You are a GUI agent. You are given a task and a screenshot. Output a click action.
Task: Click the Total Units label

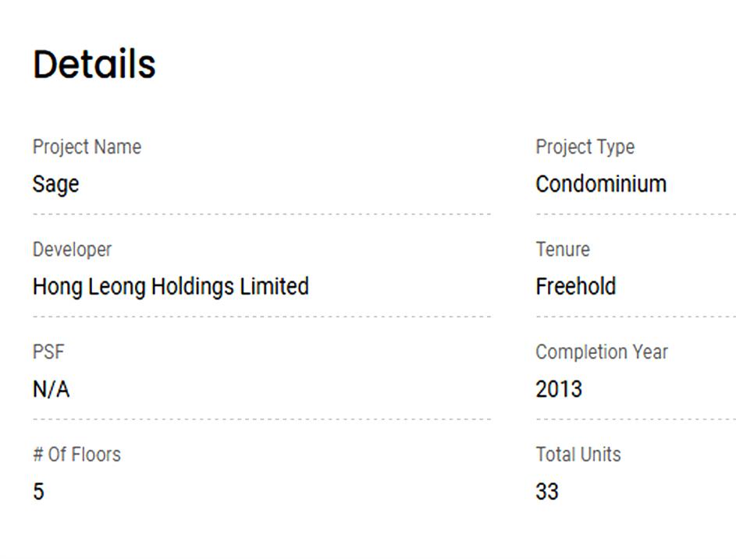[578, 455]
